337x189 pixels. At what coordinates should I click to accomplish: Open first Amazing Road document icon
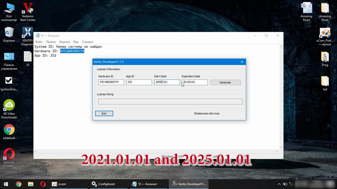click(x=306, y=12)
